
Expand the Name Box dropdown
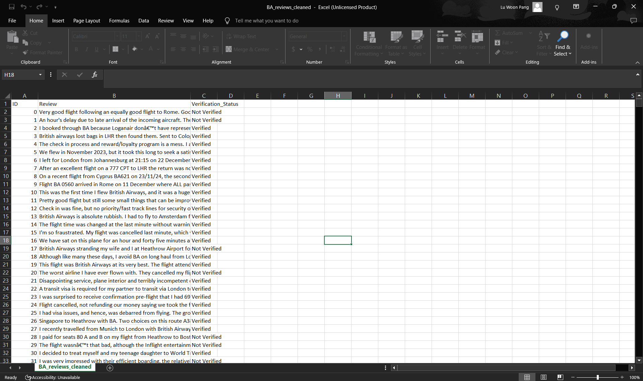click(x=40, y=75)
